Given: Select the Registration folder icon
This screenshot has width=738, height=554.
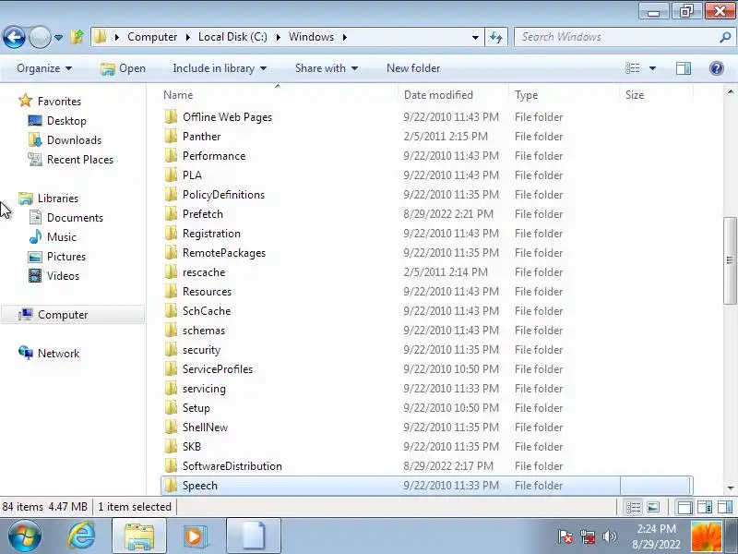Looking at the screenshot, I should tap(171, 233).
